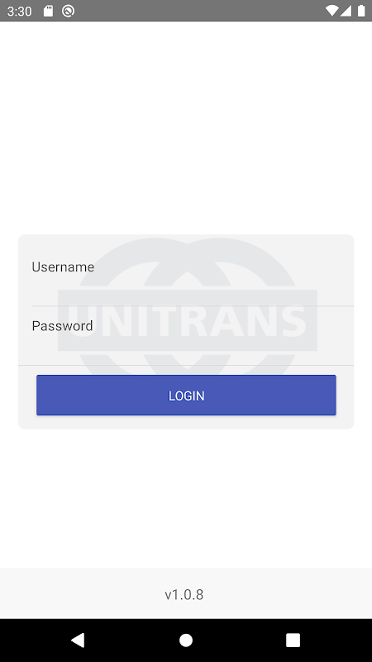Image resolution: width=372 pixels, height=662 pixels.
Task: Open recent apps with the square button
Action: (x=293, y=640)
